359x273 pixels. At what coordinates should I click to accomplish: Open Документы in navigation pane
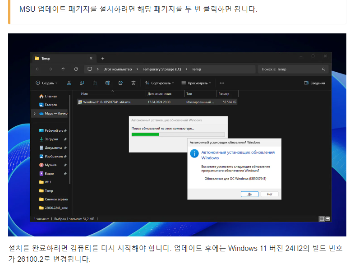[53, 148]
